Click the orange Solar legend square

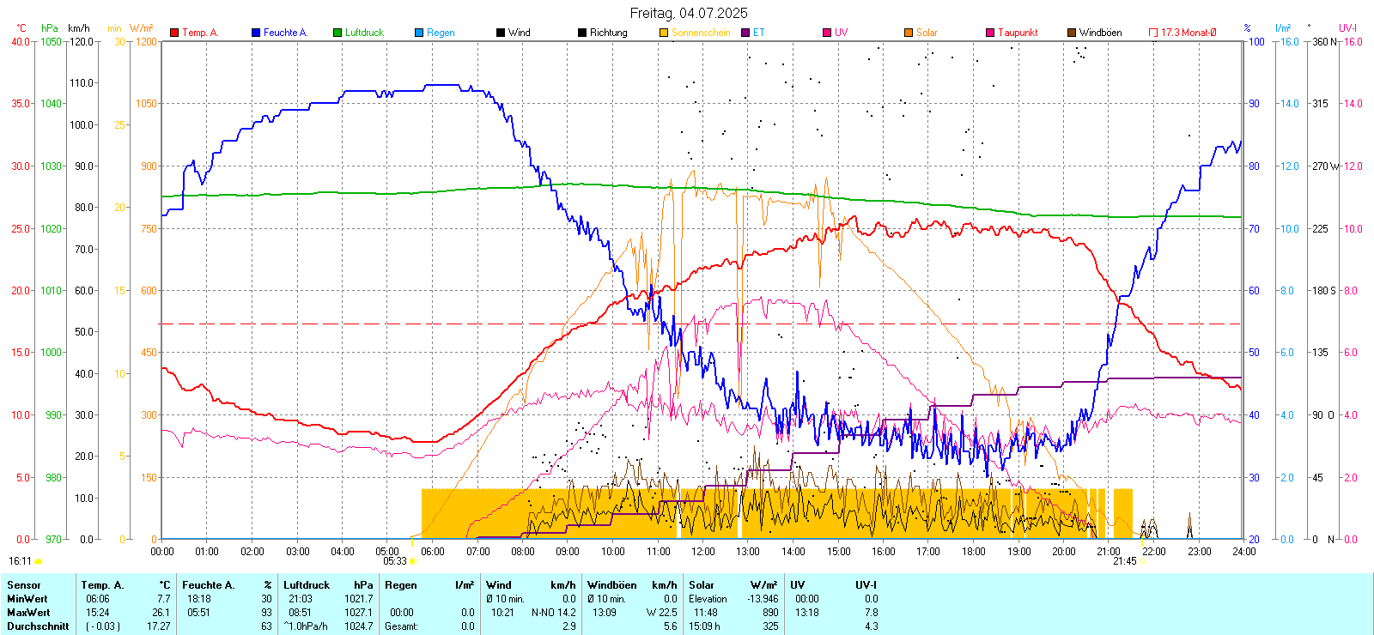[x=909, y=33]
